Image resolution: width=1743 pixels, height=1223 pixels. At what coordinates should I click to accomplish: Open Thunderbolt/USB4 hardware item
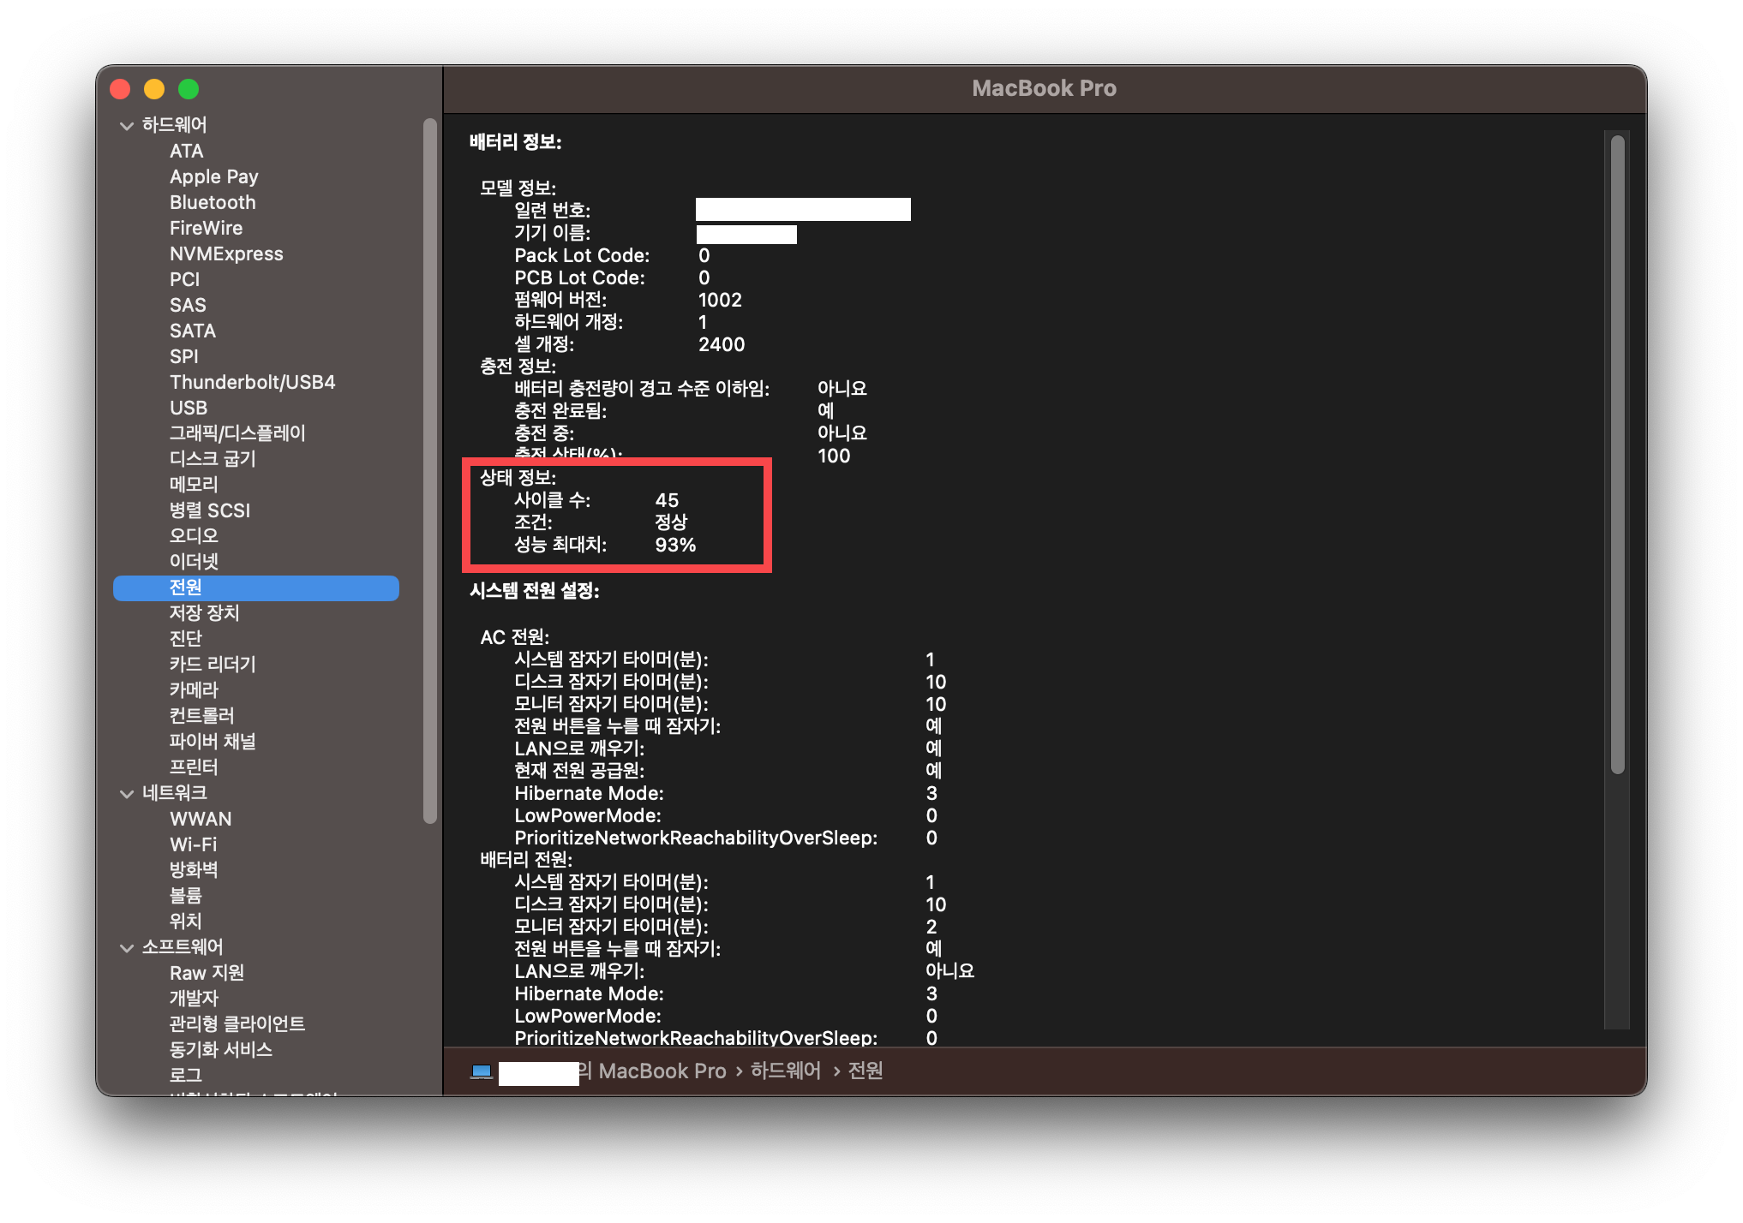(x=252, y=383)
